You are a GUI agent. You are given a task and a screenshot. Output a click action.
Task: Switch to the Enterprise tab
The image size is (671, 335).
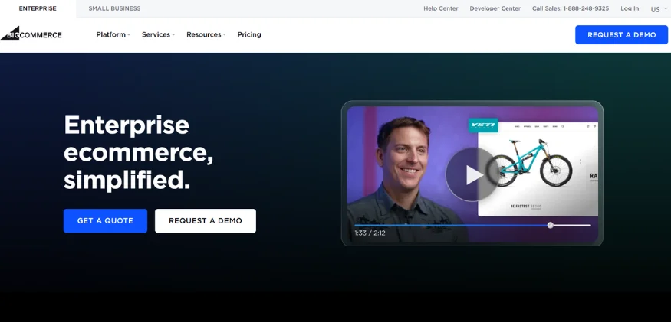38,8
